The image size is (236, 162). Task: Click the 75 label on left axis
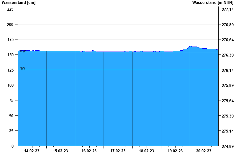tap(11, 100)
